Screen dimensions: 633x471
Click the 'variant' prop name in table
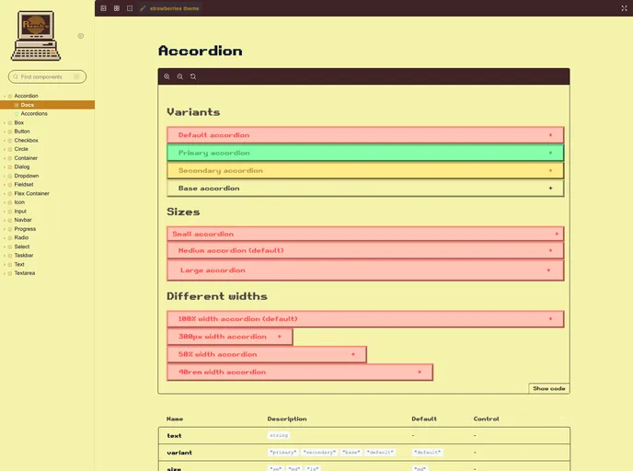point(179,453)
